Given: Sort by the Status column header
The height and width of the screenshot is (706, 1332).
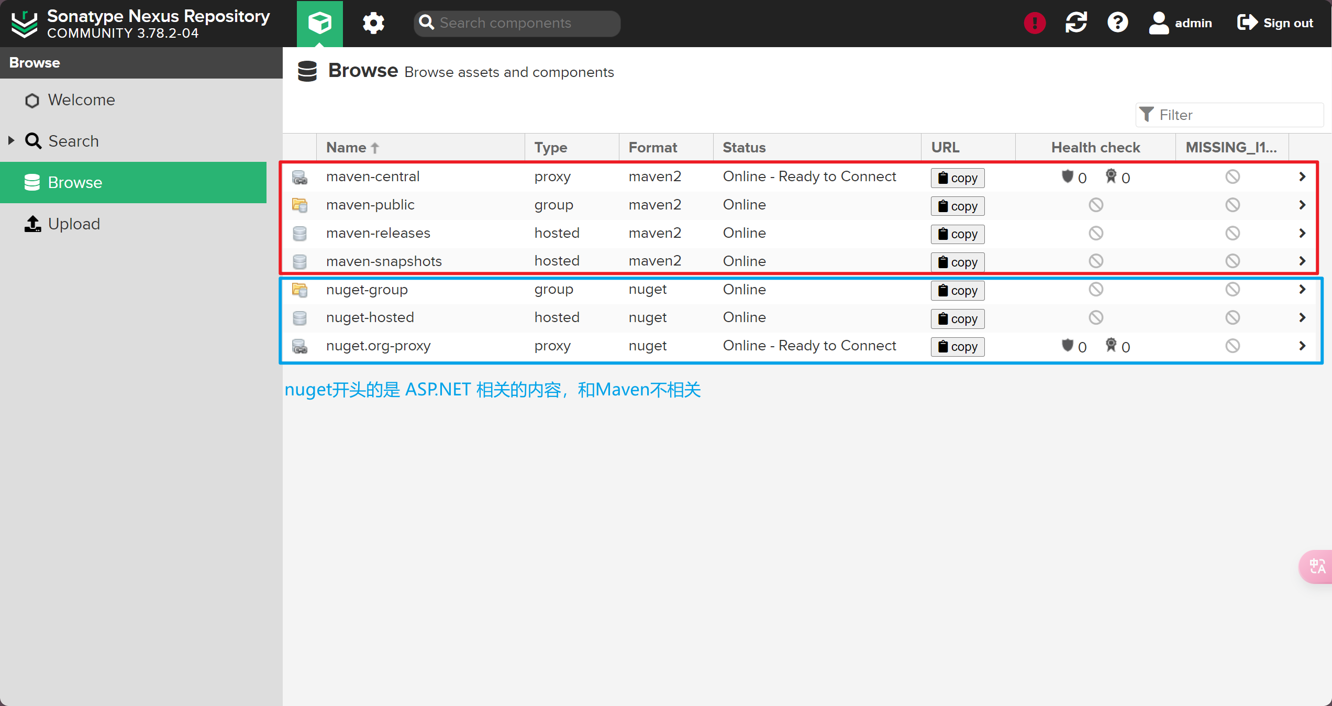Looking at the screenshot, I should 817,148.
